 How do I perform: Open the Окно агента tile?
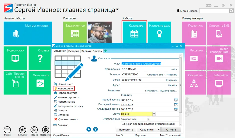(x=40, y=83)
